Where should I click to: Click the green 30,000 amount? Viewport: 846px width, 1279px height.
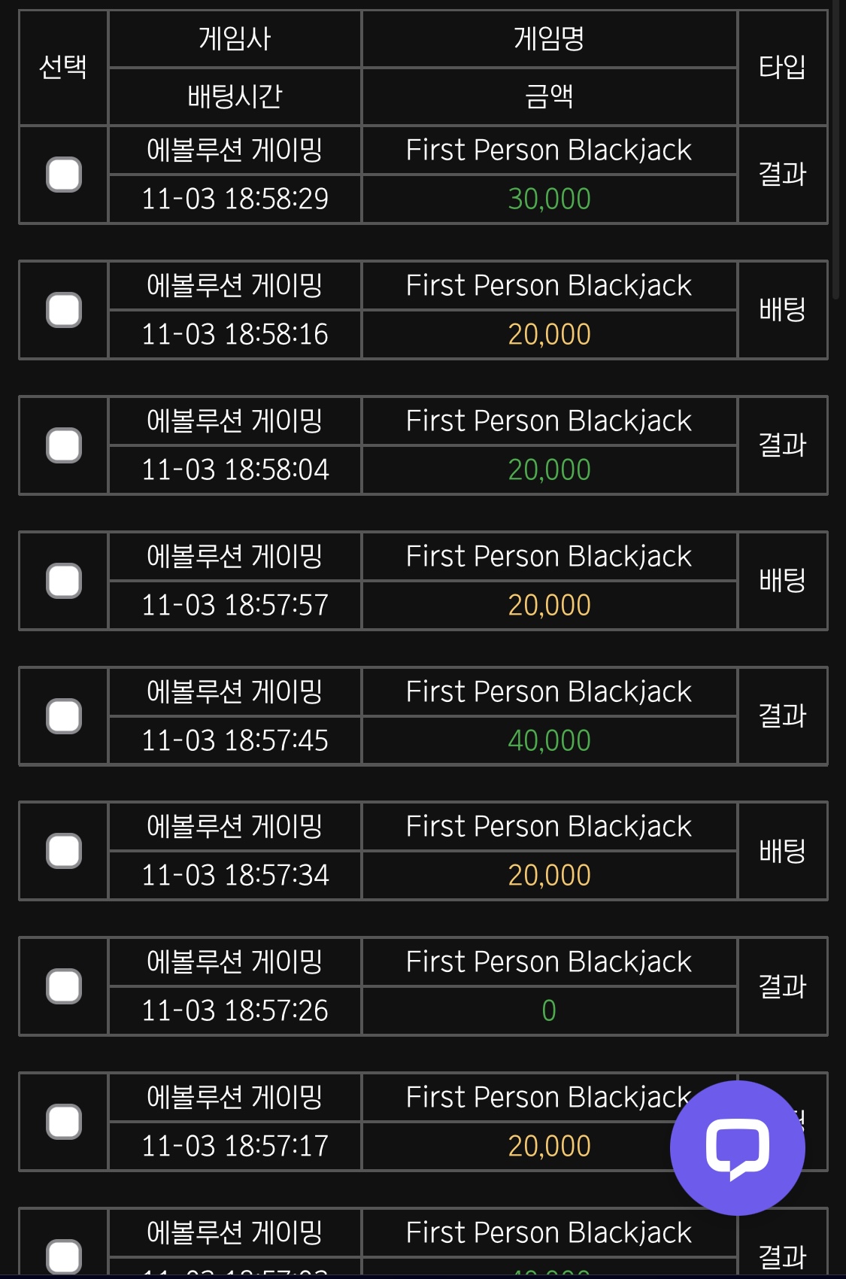coord(549,199)
